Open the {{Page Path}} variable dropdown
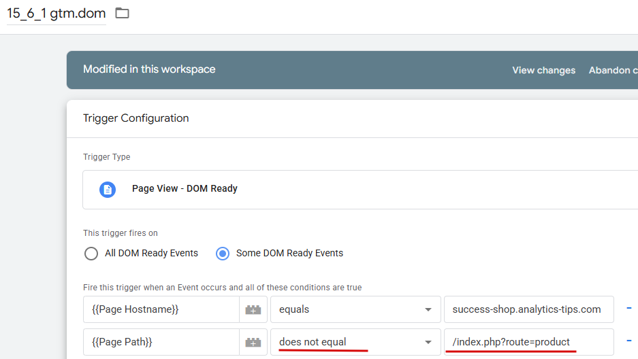The image size is (638, 359). point(161,342)
